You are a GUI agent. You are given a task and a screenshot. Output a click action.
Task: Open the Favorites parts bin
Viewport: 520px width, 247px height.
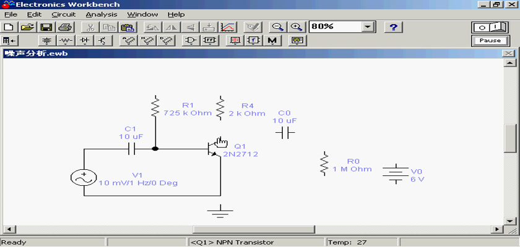pos(9,41)
